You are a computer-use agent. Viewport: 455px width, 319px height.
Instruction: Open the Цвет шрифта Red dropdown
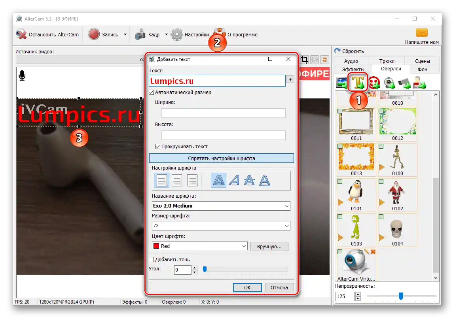pos(200,246)
